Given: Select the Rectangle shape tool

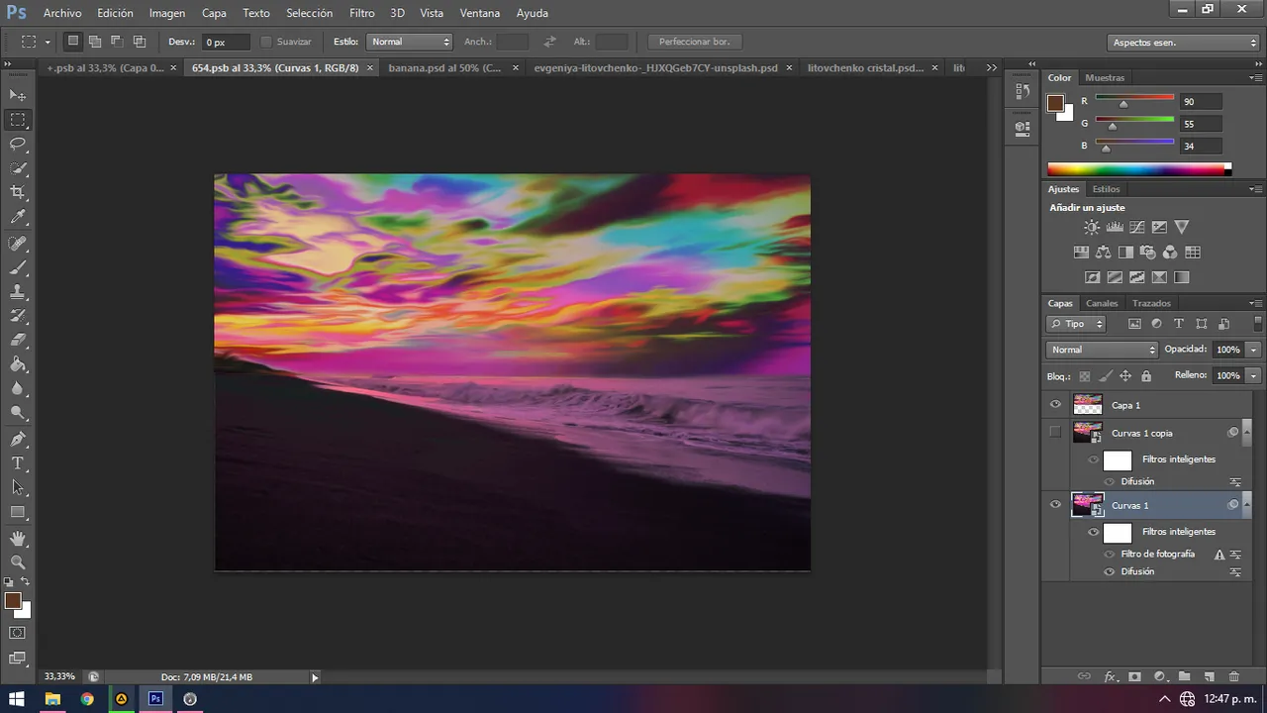Looking at the screenshot, I should click(x=18, y=513).
